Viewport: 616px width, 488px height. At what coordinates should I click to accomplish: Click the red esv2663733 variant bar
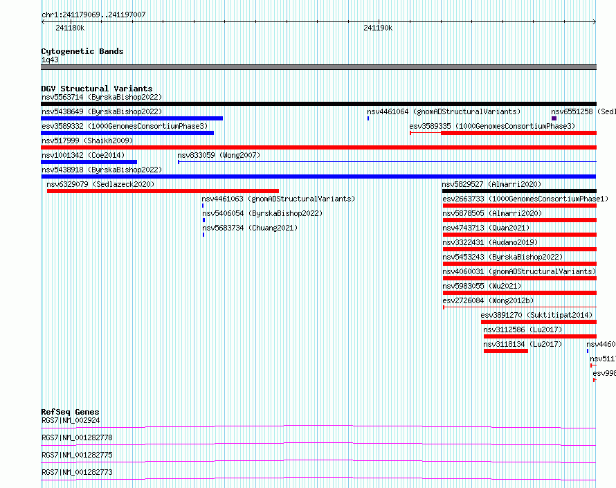519,206
